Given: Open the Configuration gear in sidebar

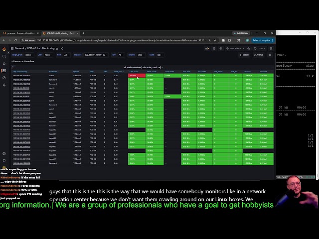Looking at the screenshot, I should point(4,154).
